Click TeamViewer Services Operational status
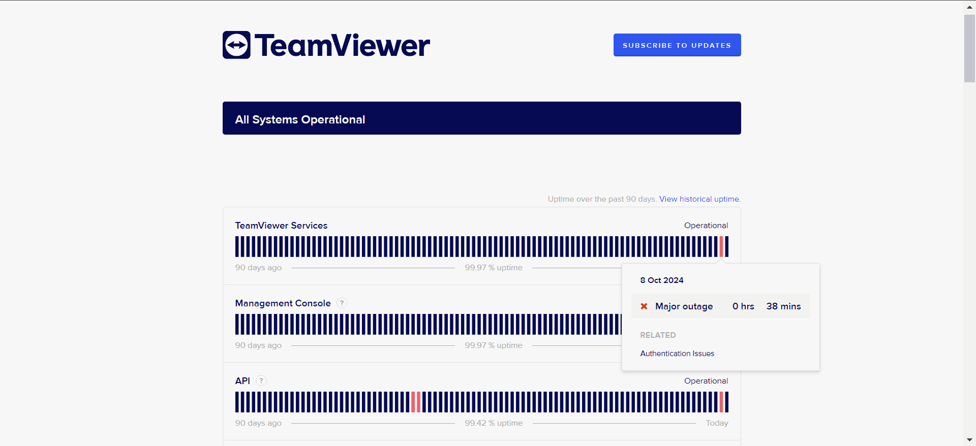Image resolution: width=976 pixels, height=446 pixels. click(706, 226)
